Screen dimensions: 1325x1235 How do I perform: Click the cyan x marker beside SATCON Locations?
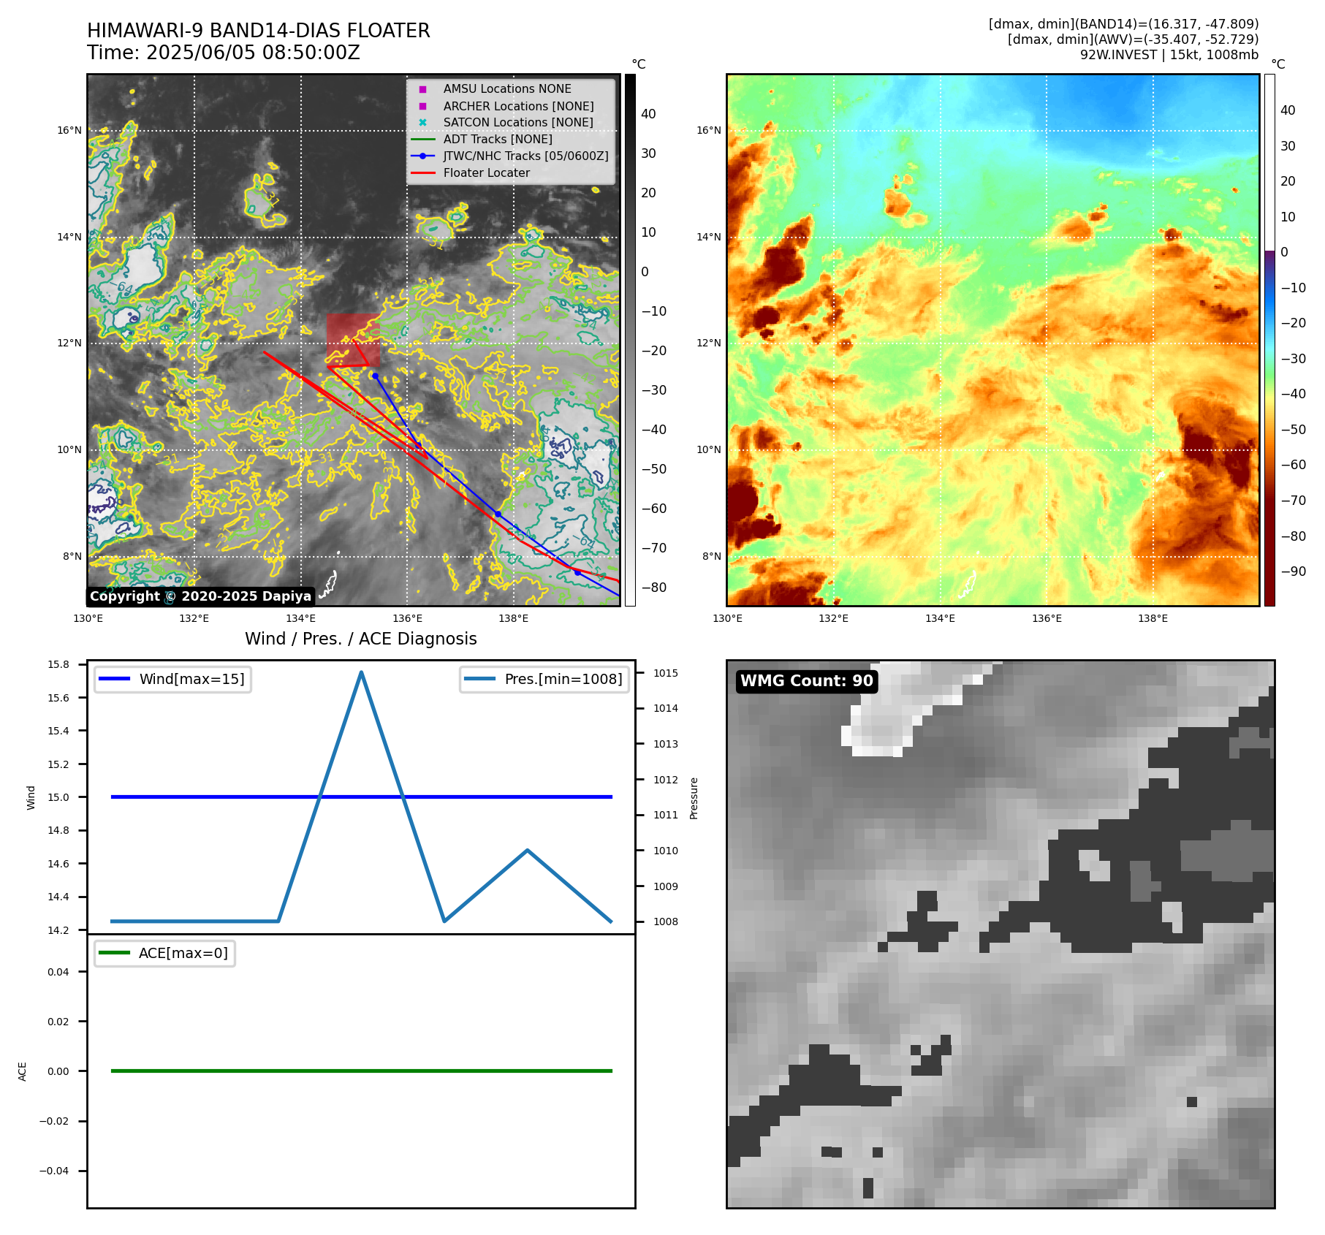click(x=422, y=122)
